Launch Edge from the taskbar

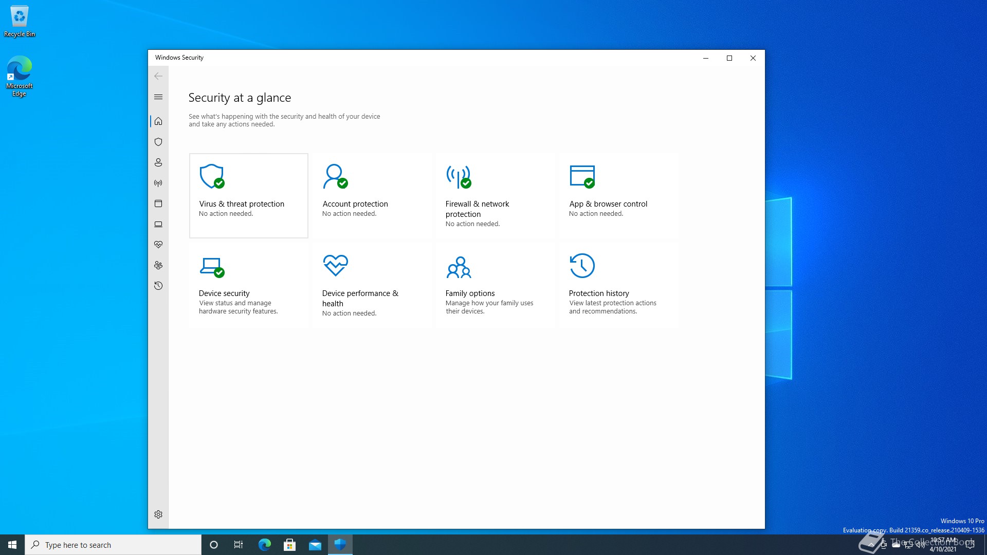[x=264, y=545]
